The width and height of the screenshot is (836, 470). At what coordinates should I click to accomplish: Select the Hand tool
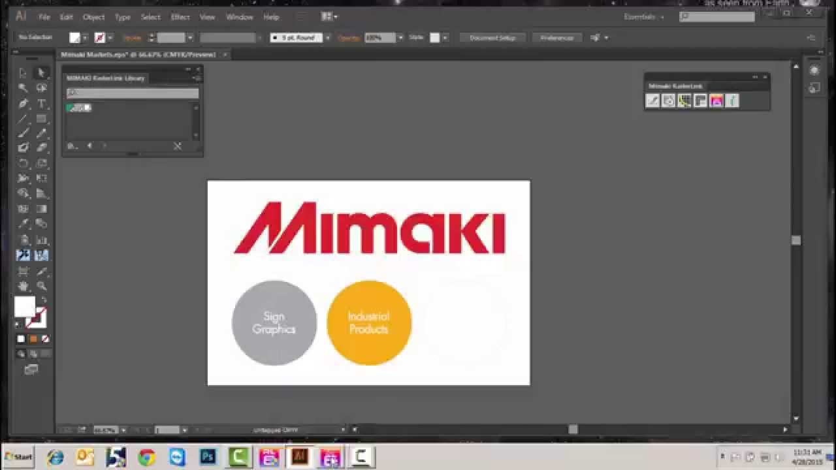click(23, 285)
